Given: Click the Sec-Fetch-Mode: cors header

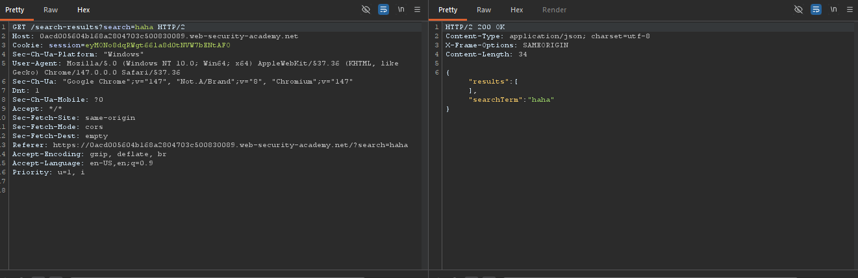Looking at the screenshot, I should click(x=58, y=127).
